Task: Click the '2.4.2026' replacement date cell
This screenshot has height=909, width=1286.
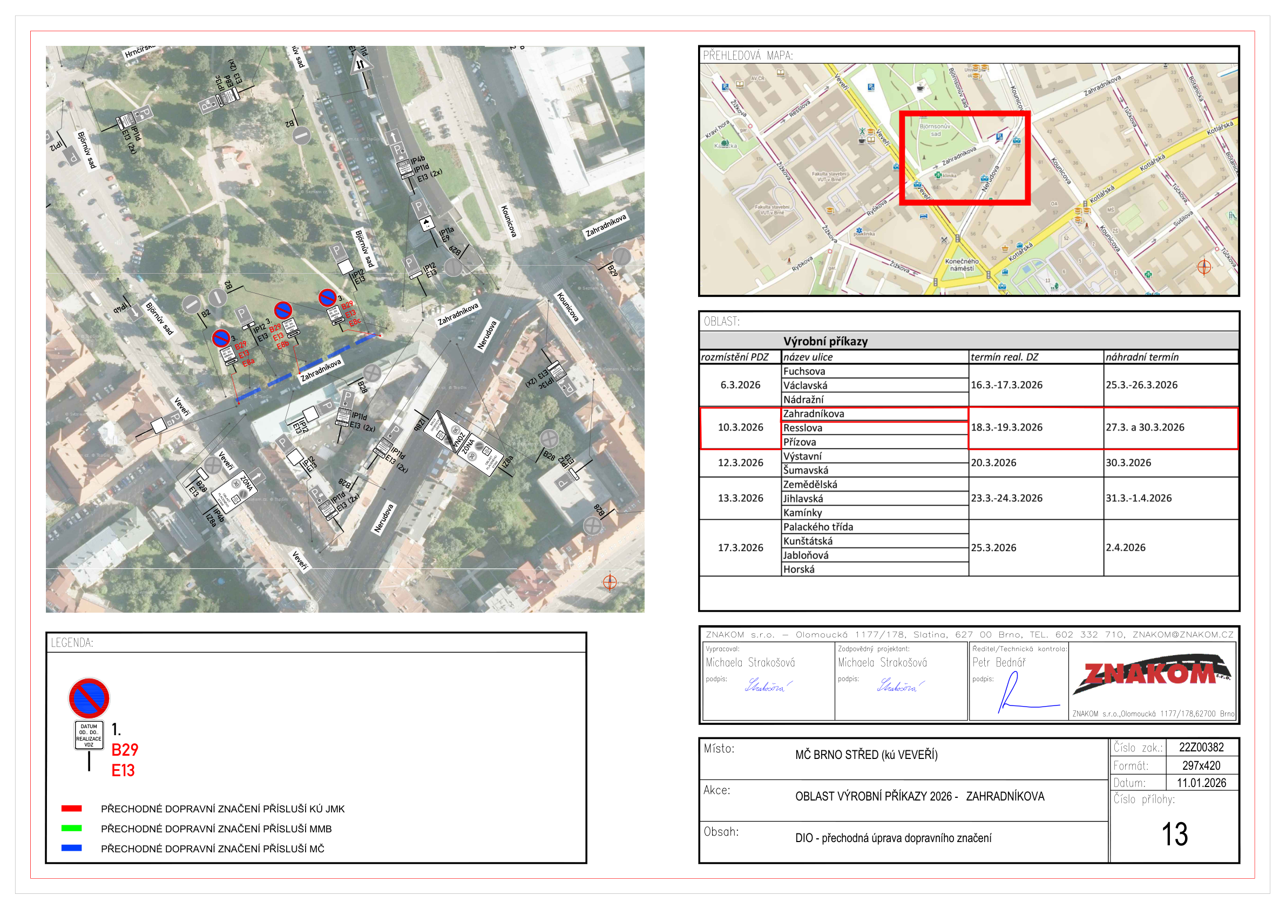Action: (x=1171, y=547)
